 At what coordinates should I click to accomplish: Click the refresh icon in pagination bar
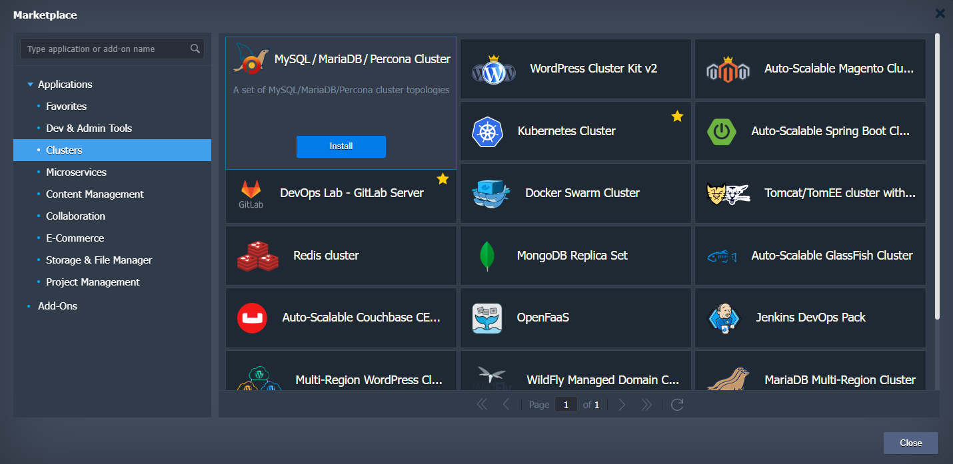click(x=677, y=405)
